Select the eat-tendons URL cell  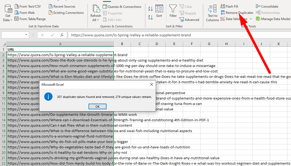60,153
